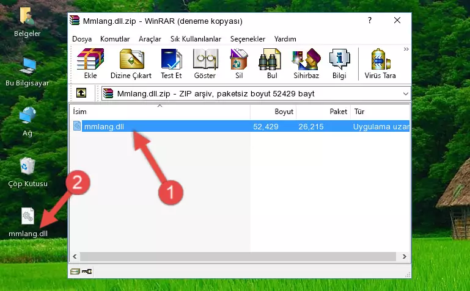Open the archive path dropdown arrow
This screenshot has width=470, height=291.
(406, 93)
